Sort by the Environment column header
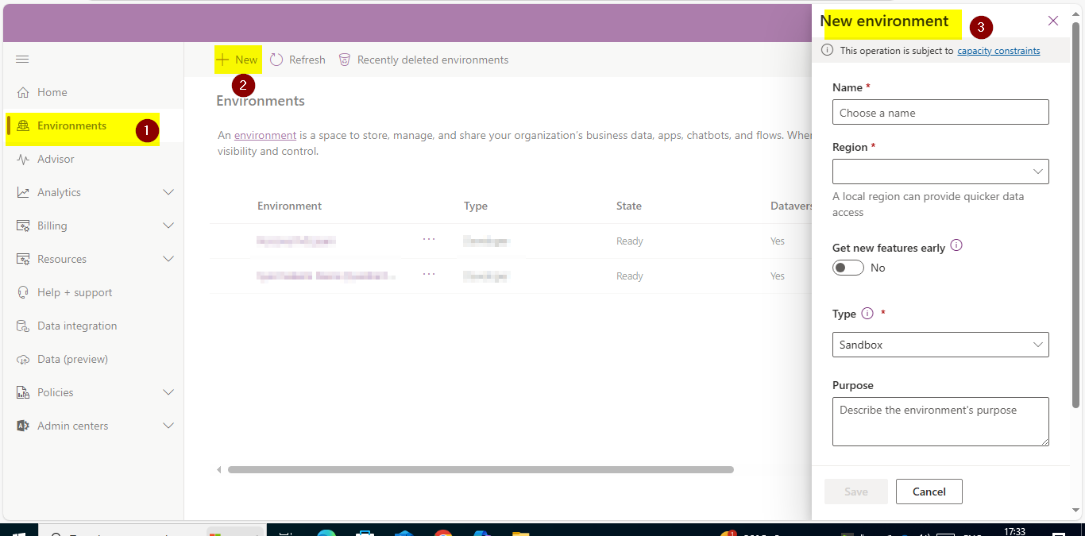The image size is (1085, 536). [289, 206]
